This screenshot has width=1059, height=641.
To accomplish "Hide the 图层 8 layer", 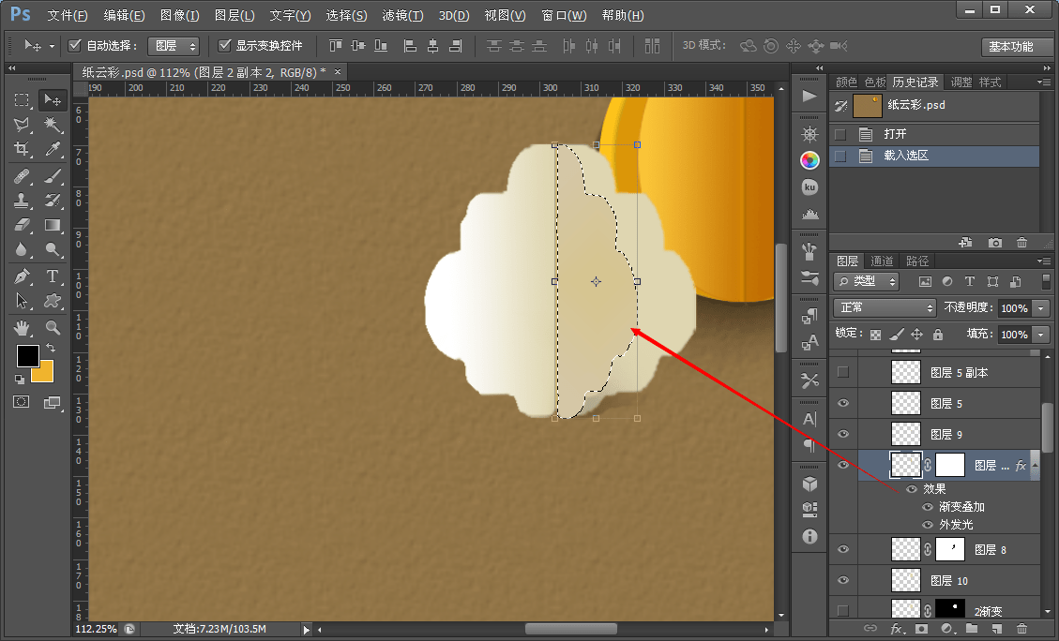I will [x=843, y=549].
